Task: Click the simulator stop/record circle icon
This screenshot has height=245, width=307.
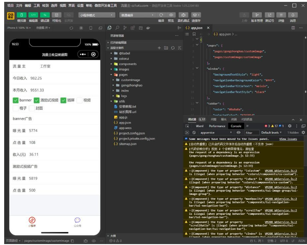Action: (81, 28)
